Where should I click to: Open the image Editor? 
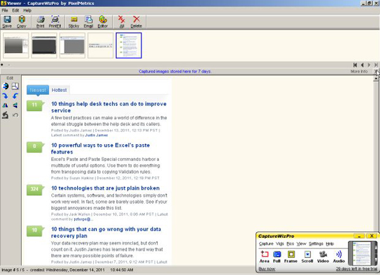(103, 21)
